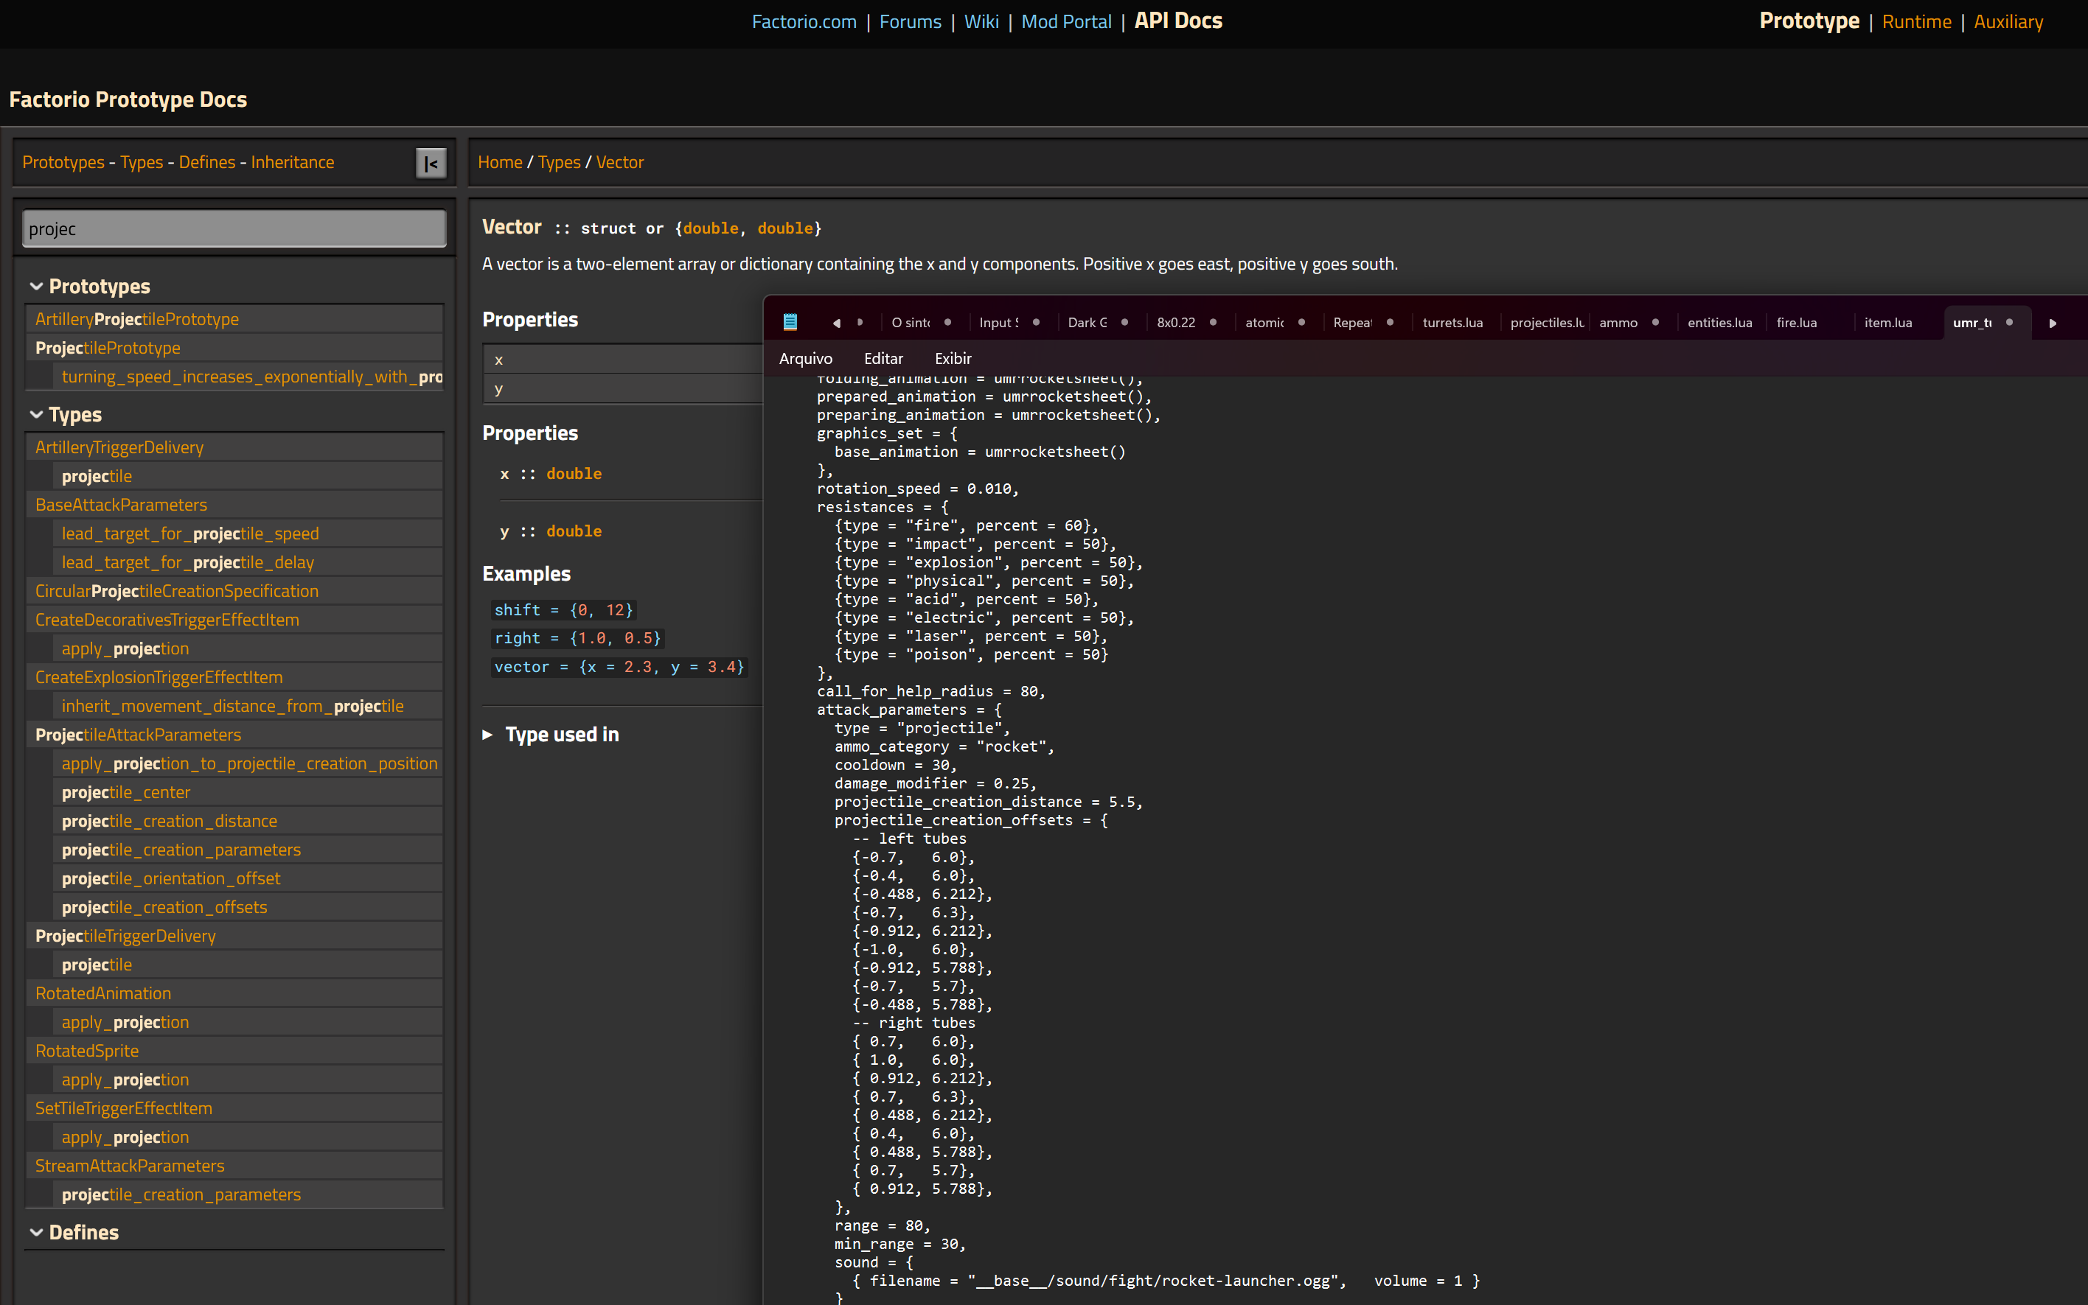Open the Arquivo menu

pyautogui.click(x=805, y=358)
